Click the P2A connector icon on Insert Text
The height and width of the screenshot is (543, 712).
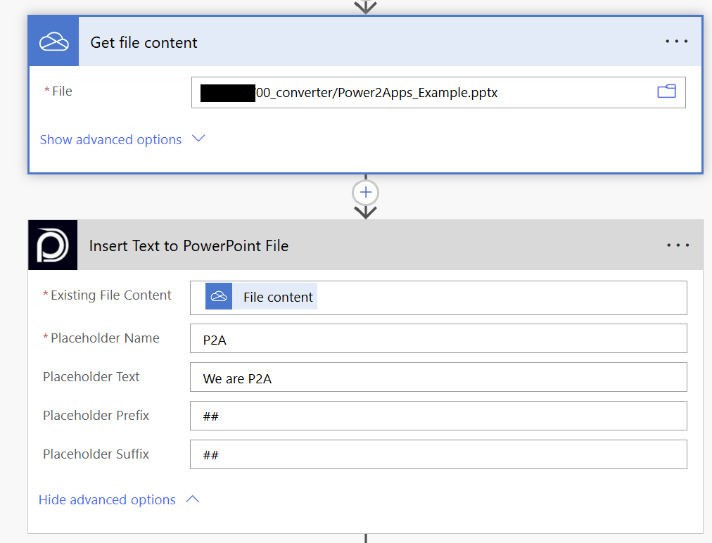[x=53, y=245]
